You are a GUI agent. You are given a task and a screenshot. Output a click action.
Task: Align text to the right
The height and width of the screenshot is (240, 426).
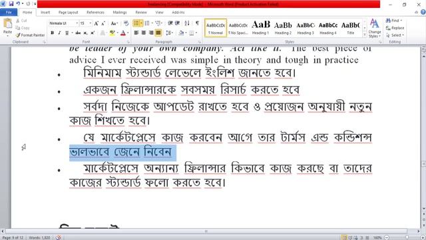151,33
